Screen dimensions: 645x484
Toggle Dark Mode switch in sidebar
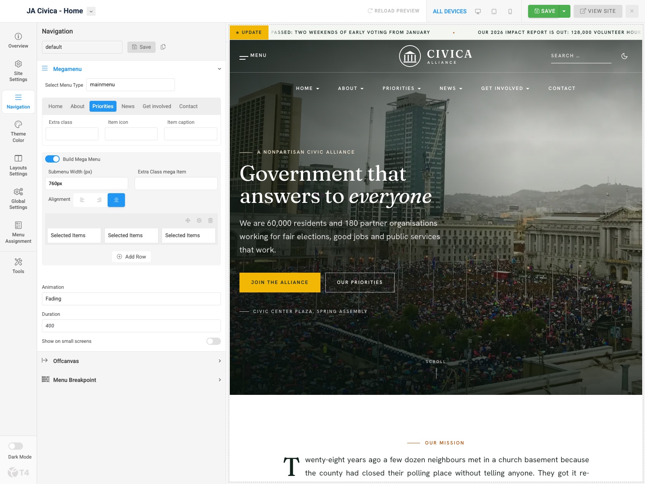click(x=16, y=446)
